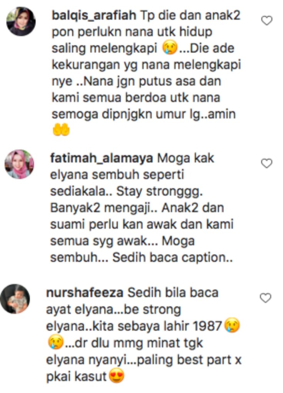283x393 pixels.
Task: Visit the nurshafeeza username link
Action: [x=85, y=293]
